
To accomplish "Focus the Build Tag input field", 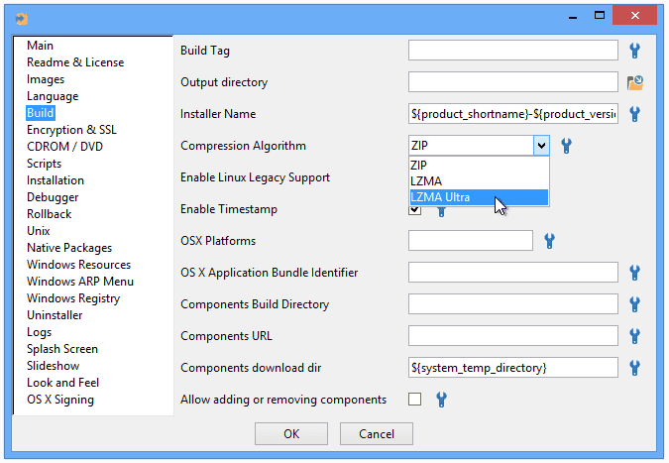I will [513, 51].
